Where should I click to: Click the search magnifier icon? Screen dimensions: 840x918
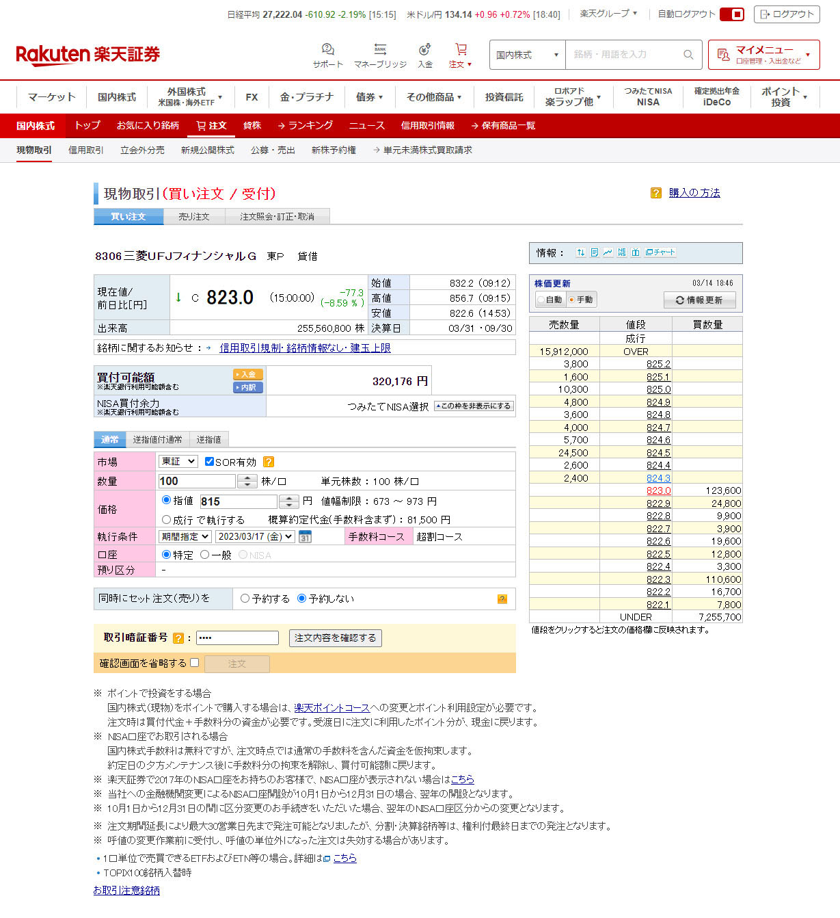click(x=688, y=55)
